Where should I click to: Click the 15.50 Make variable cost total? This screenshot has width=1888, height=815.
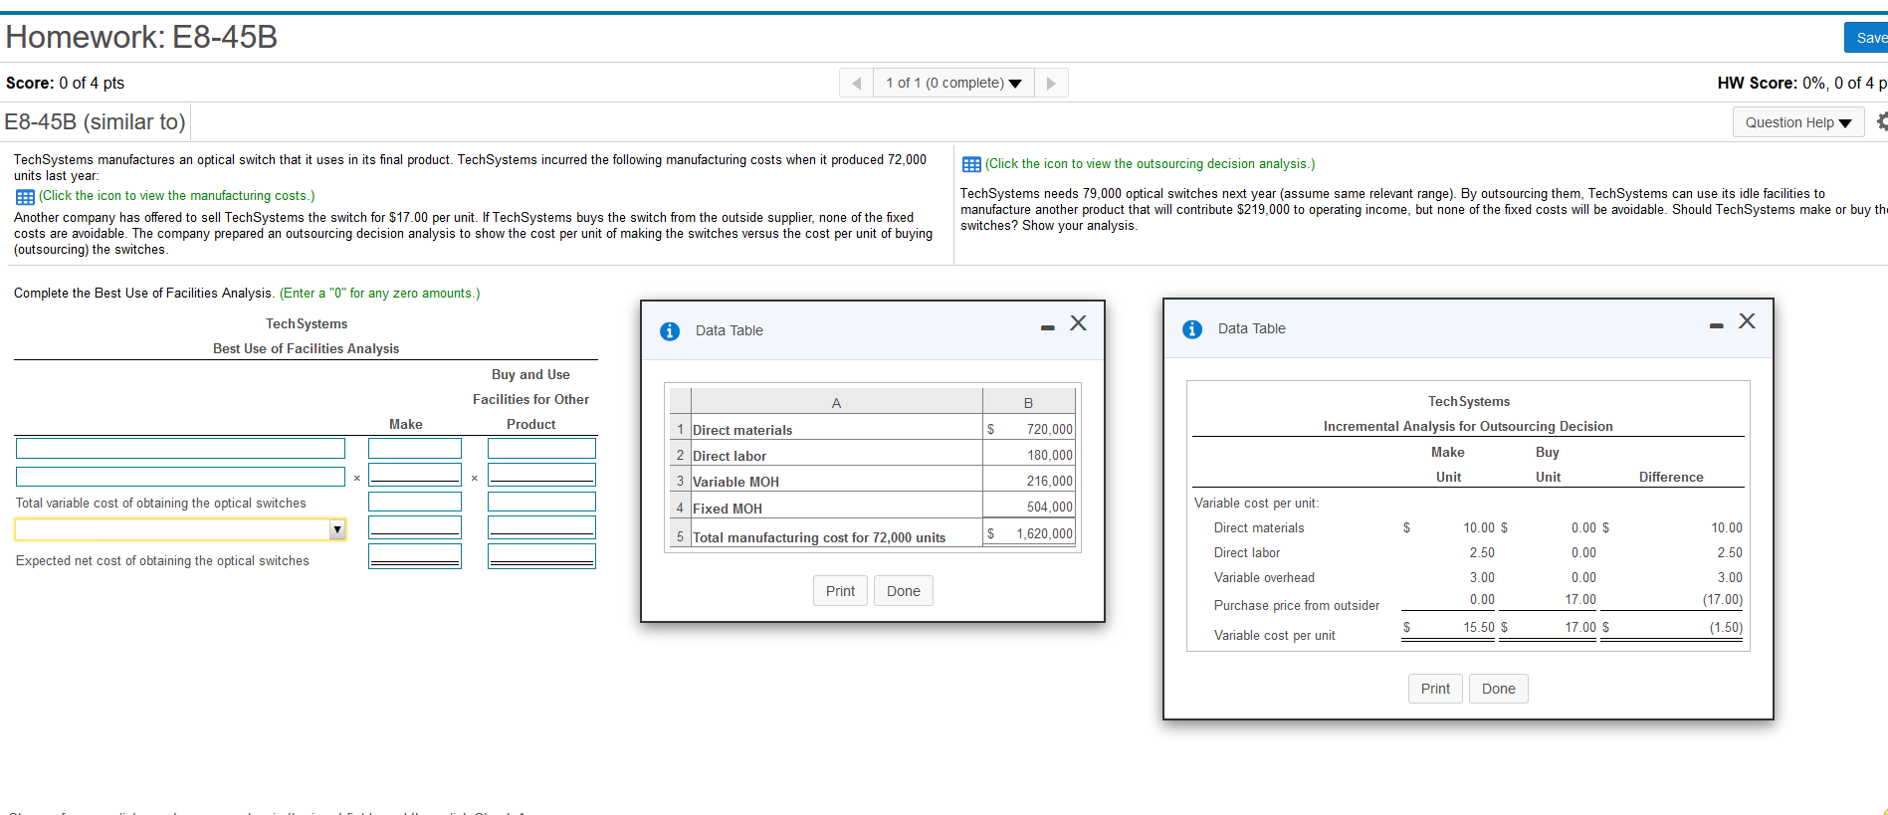(x=1479, y=627)
